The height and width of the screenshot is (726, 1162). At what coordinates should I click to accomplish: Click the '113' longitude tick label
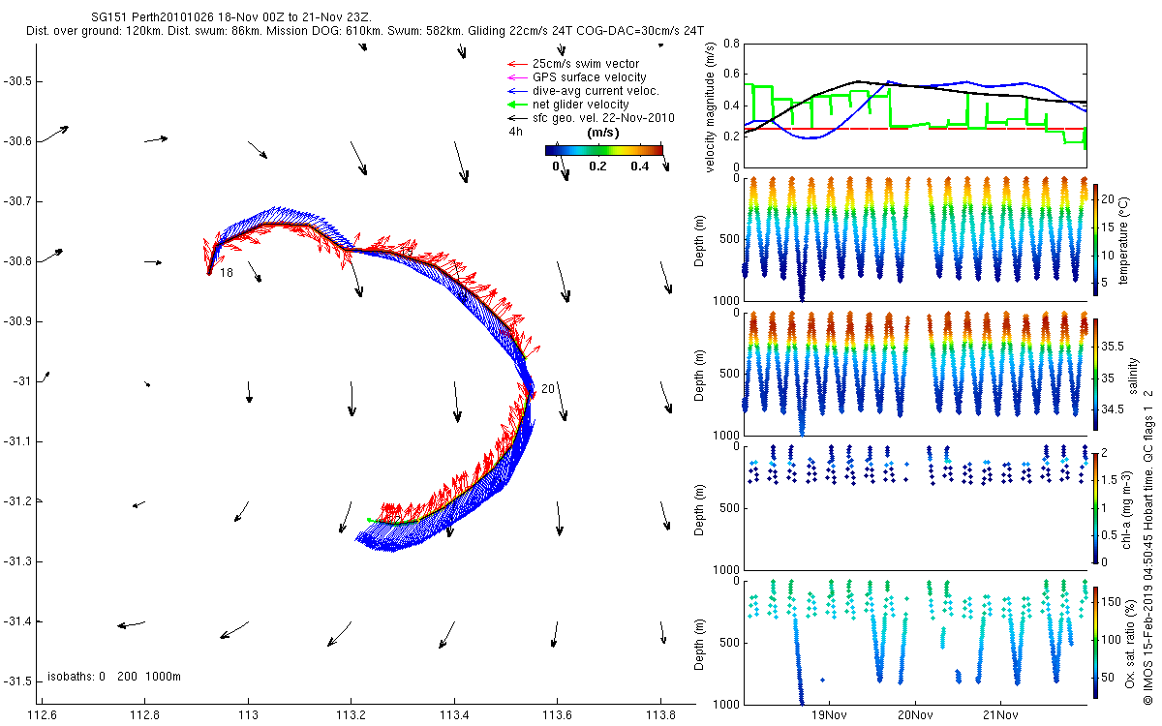point(249,716)
